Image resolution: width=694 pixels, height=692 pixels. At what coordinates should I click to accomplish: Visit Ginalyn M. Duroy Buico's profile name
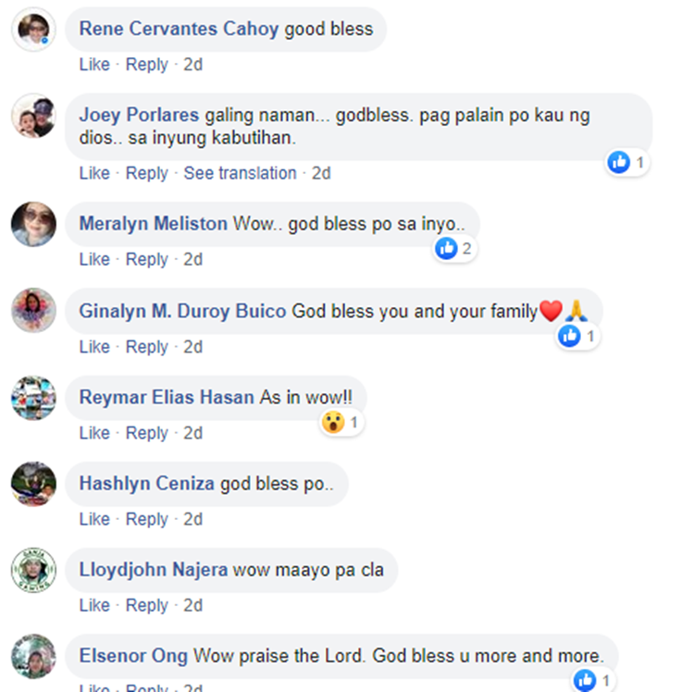(183, 311)
